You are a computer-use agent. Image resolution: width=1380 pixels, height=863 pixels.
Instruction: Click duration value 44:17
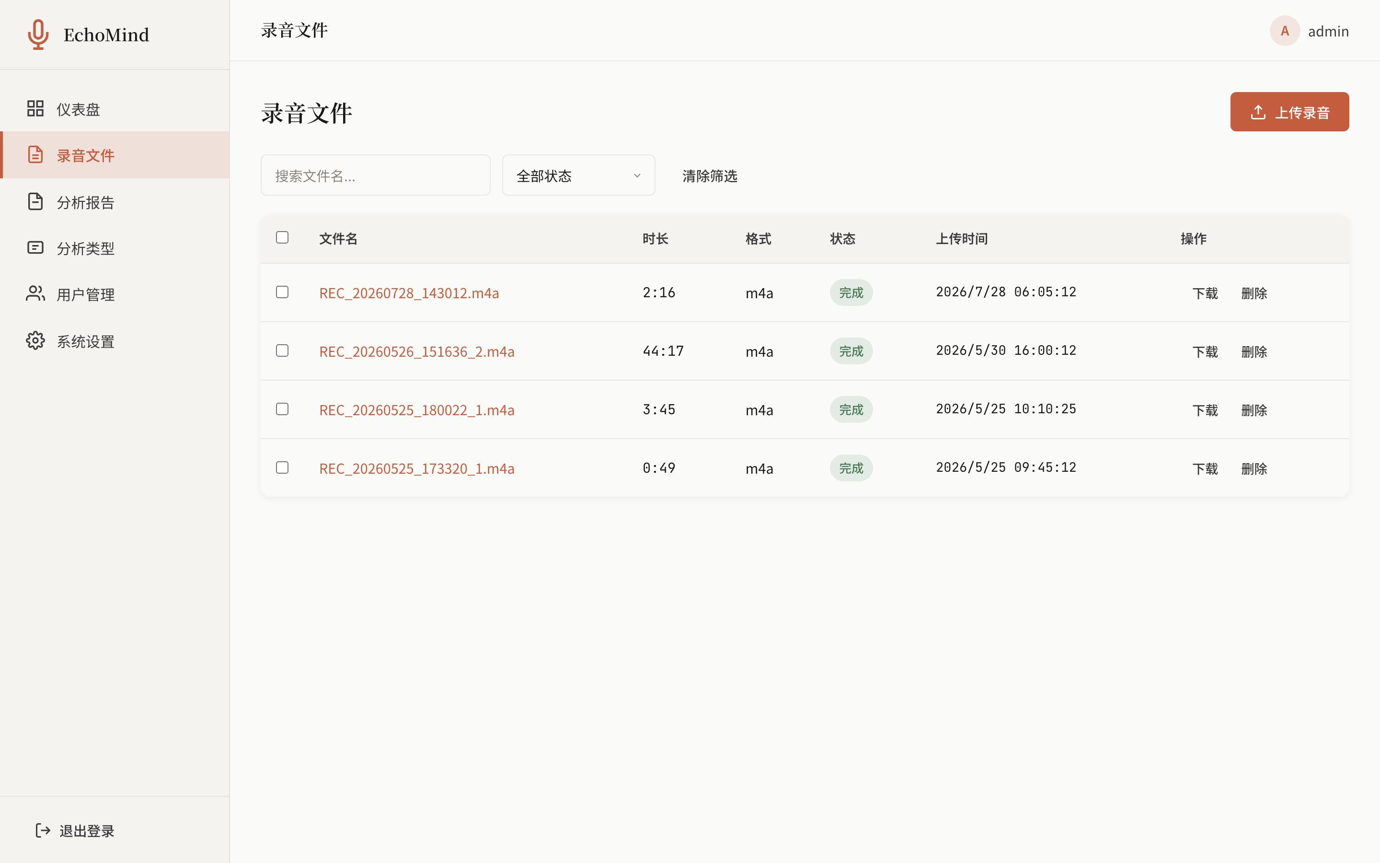tap(663, 351)
